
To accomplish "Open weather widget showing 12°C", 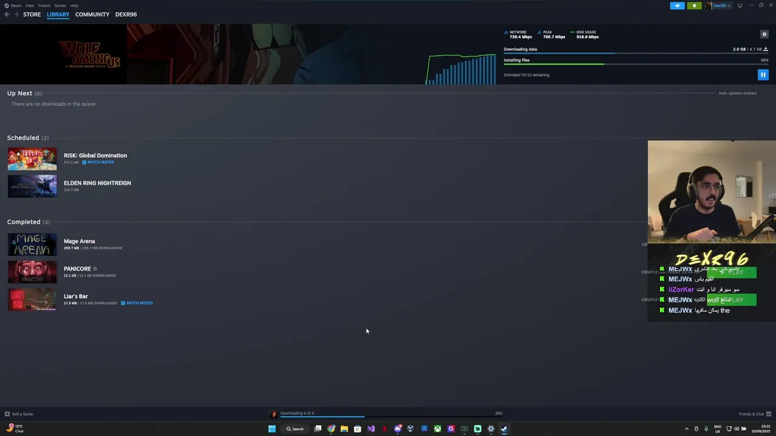I will point(15,429).
